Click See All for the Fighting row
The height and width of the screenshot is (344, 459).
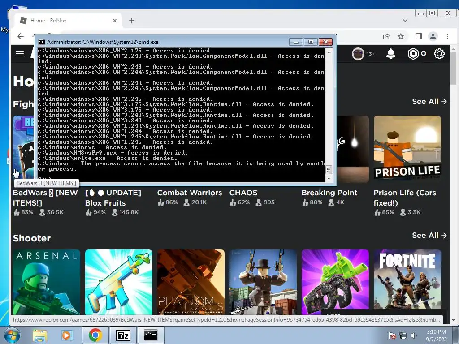click(429, 102)
